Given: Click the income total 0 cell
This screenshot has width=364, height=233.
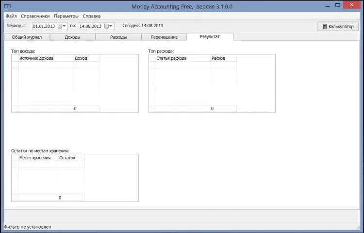Looking at the screenshot, I should point(86,108).
